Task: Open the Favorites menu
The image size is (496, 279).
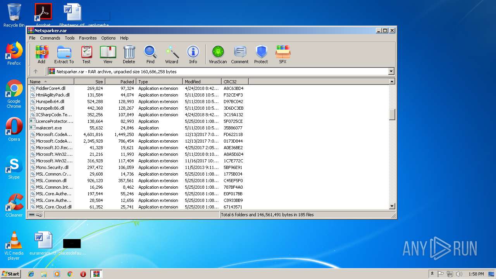Action: (88, 38)
